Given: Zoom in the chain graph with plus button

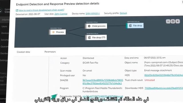Looking at the screenshot, I should click(178, 21).
